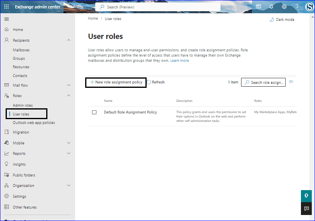Click the Refresh circular arrow icon
This screenshot has height=221, width=315.
(x=149, y=82)
